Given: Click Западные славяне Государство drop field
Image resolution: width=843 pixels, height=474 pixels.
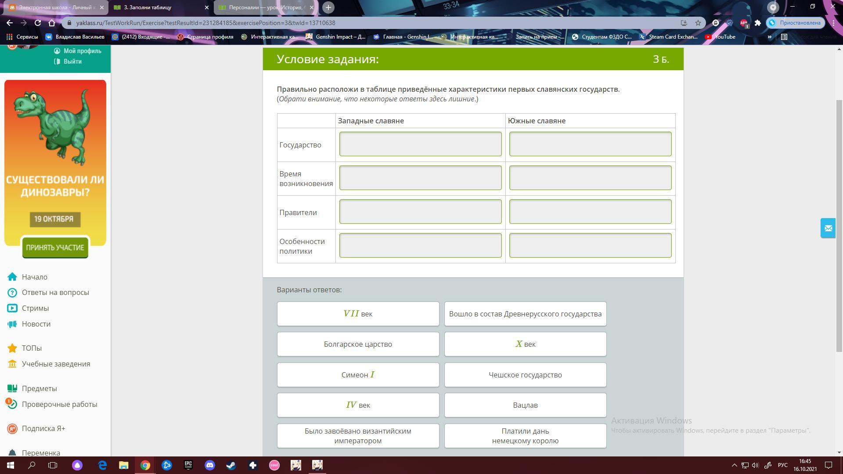Looking at the screenshot, I should tap(420, 144).
